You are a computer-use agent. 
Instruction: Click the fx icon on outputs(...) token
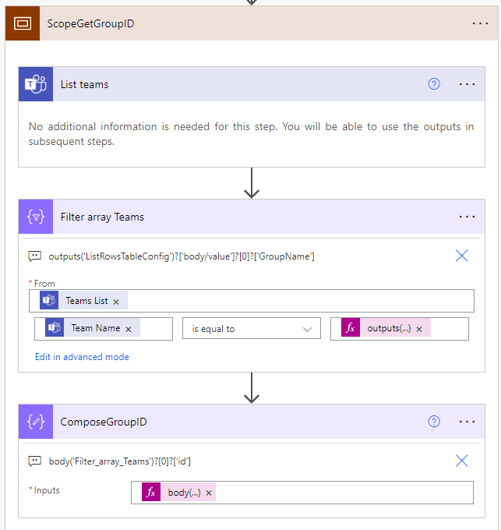pos(351,327)
